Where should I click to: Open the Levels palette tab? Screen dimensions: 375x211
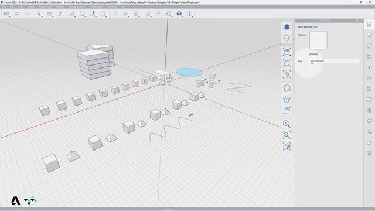pos(369,100)
